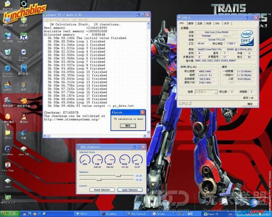The height and width of the screenshot is (217, 272).
Task: Click lower slider's left step arrow
Action: coord(137,180)
